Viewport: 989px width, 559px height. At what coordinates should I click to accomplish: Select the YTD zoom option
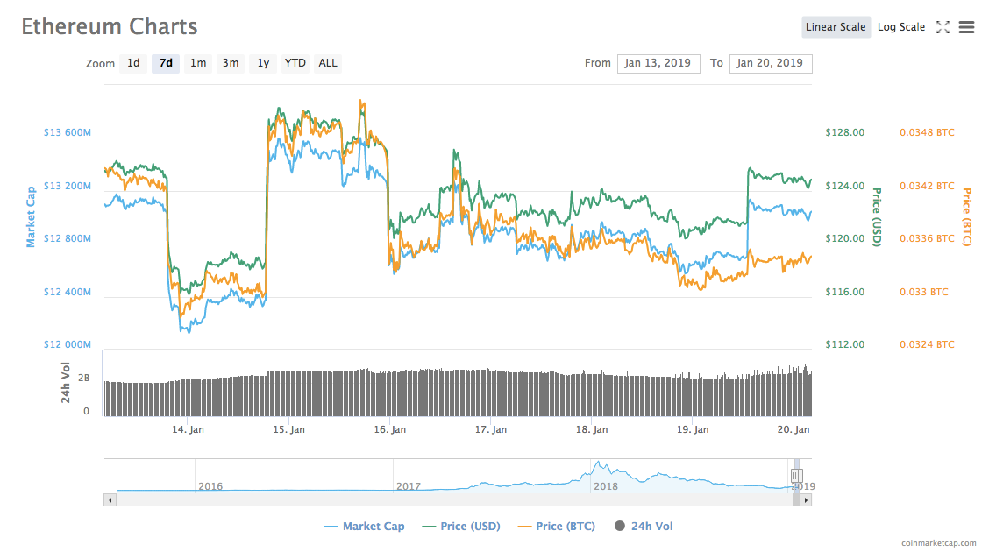point(295,63)
